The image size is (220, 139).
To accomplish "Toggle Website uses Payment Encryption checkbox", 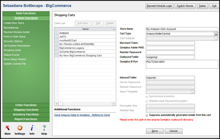I will pos(147,101).
